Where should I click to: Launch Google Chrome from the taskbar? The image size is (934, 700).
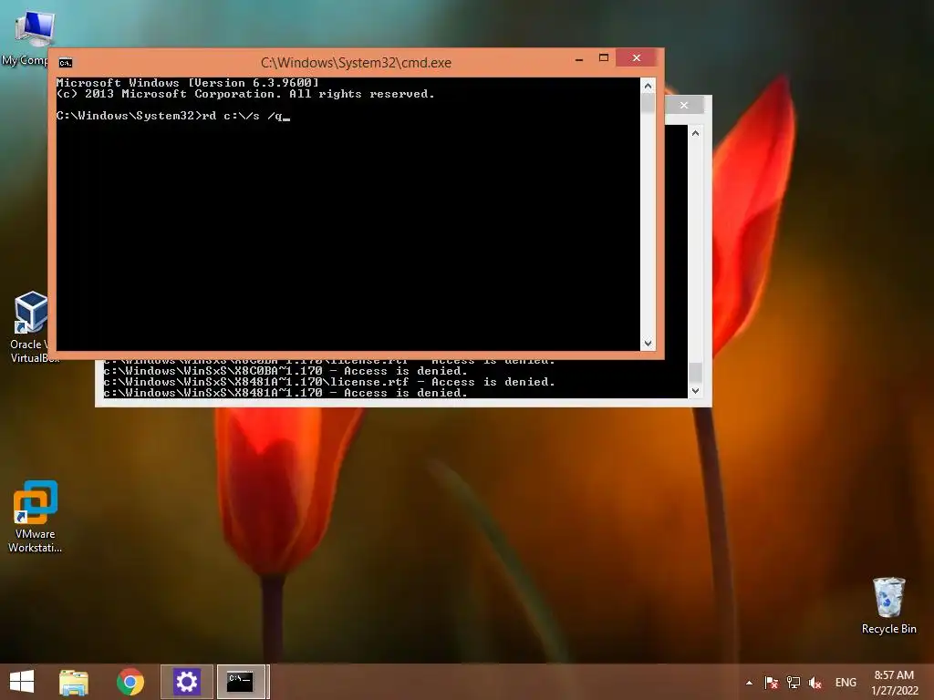point(130,682)
